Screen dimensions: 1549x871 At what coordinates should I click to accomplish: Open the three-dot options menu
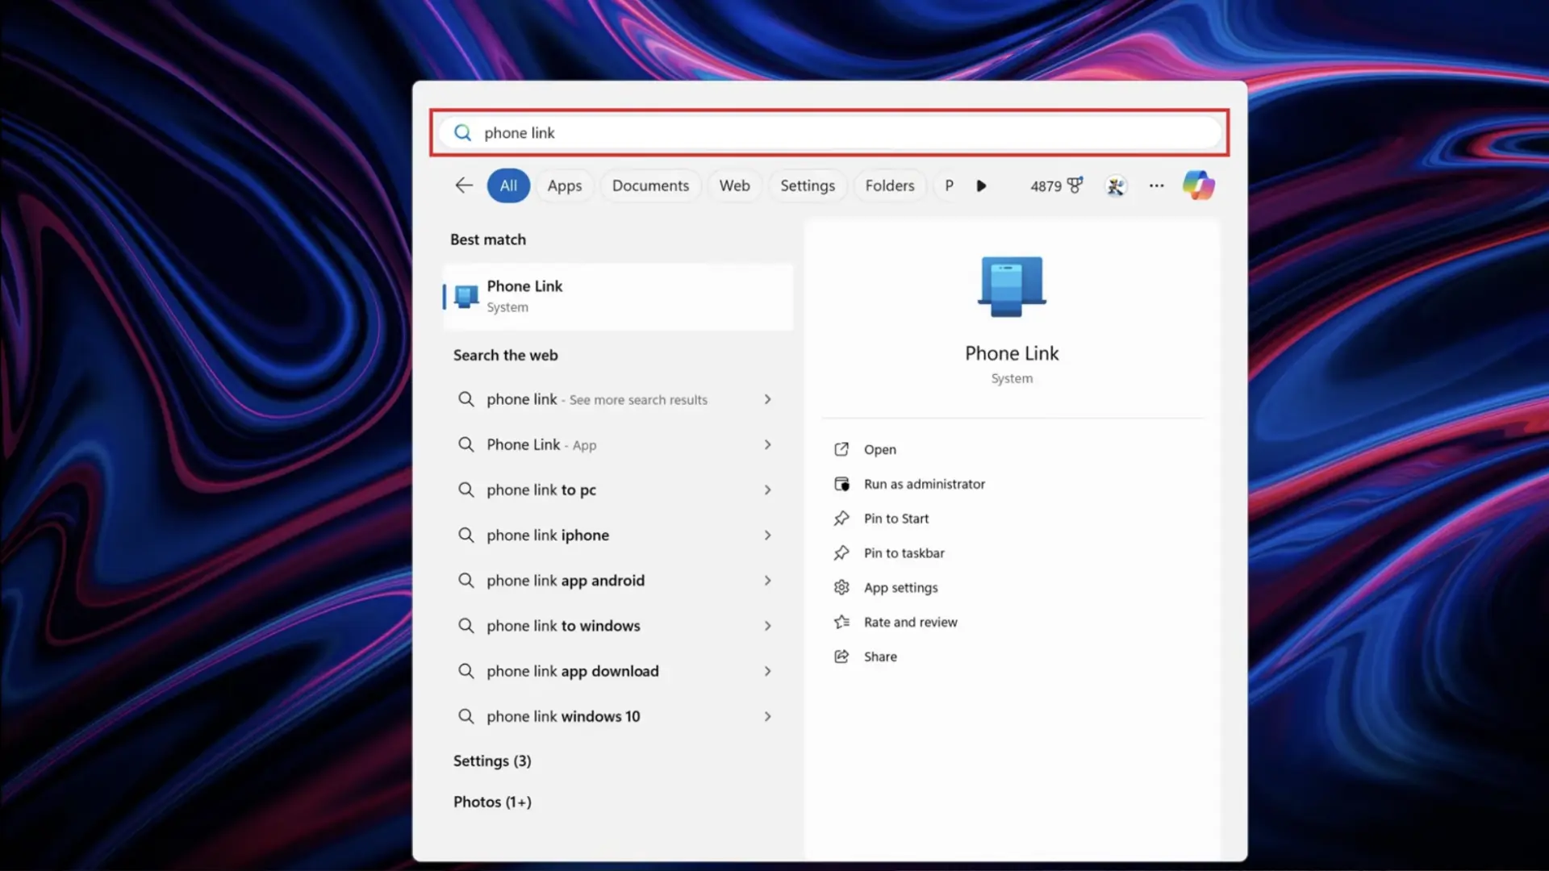[x=1156, y=185]
